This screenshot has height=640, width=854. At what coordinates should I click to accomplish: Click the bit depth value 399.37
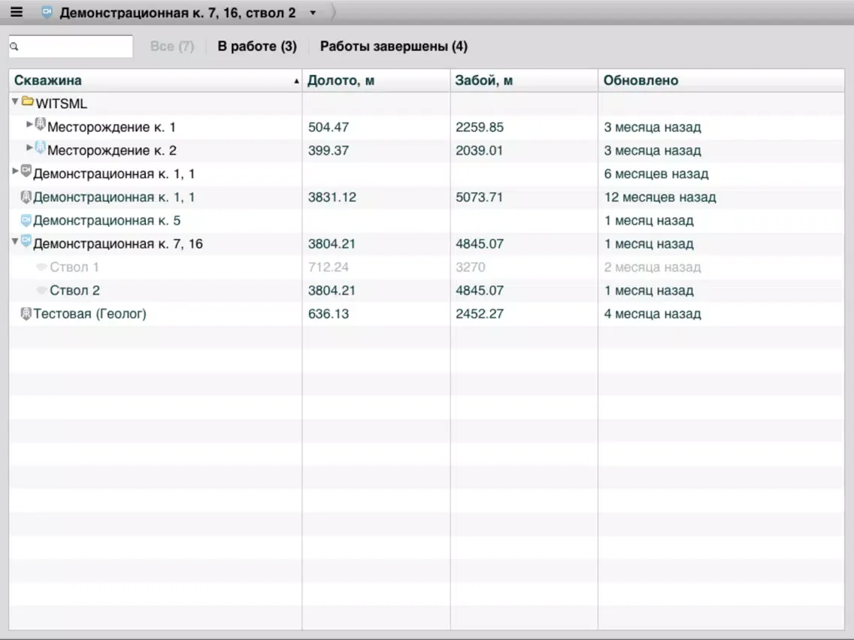(329, 150)
